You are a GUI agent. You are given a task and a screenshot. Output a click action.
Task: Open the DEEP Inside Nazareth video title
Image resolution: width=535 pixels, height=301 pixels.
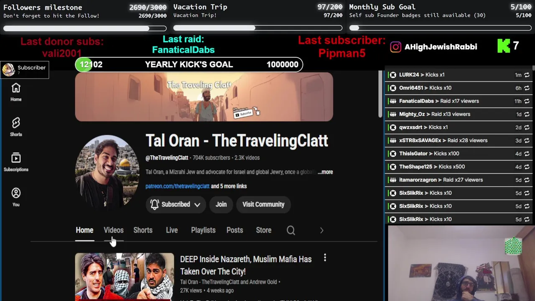tap(246, 265)
